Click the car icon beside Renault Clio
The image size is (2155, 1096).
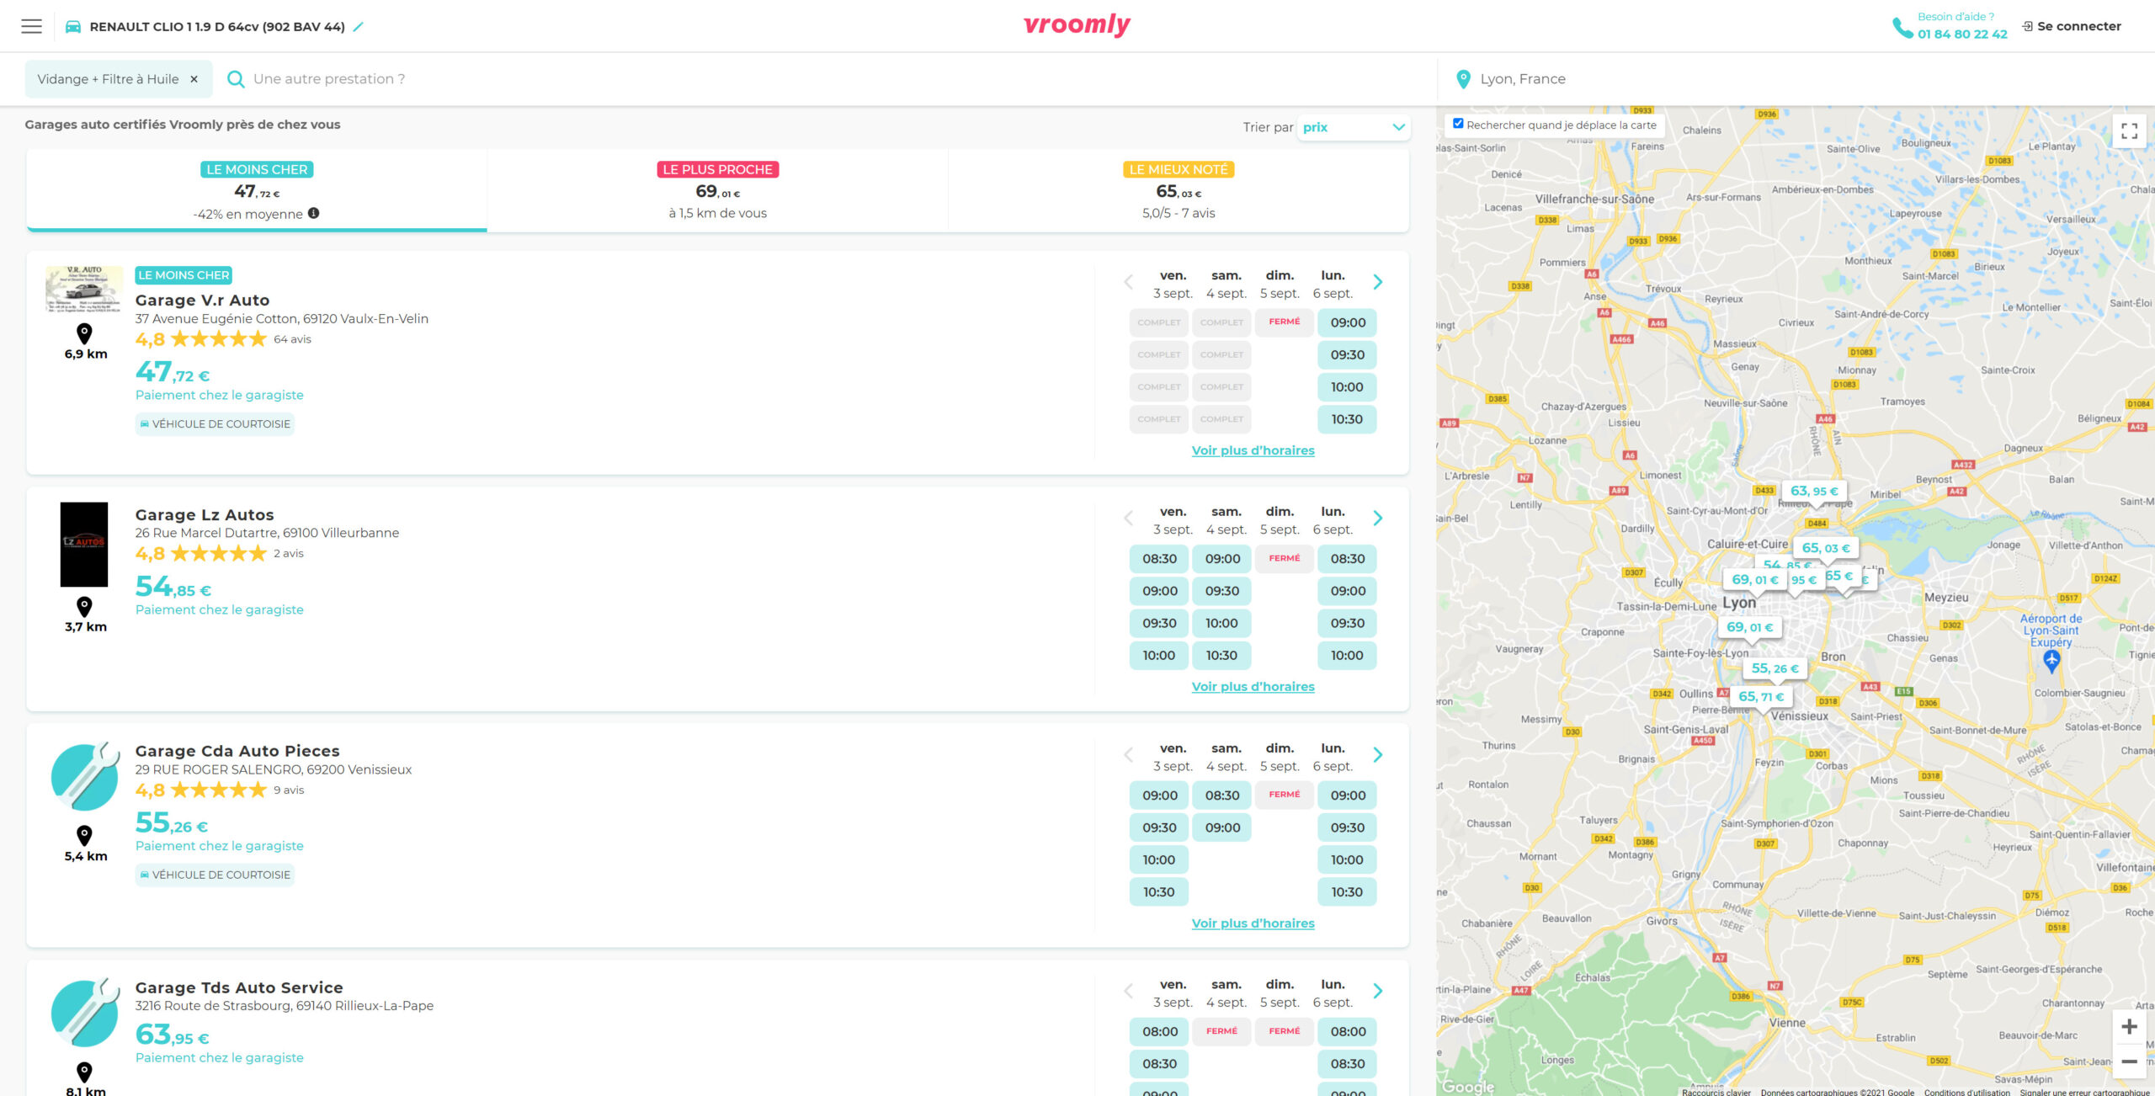[73, 26]
